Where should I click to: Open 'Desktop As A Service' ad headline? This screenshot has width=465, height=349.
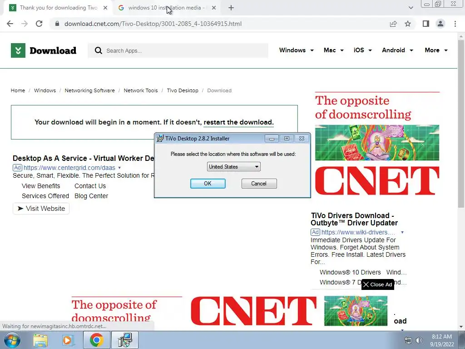84,158
